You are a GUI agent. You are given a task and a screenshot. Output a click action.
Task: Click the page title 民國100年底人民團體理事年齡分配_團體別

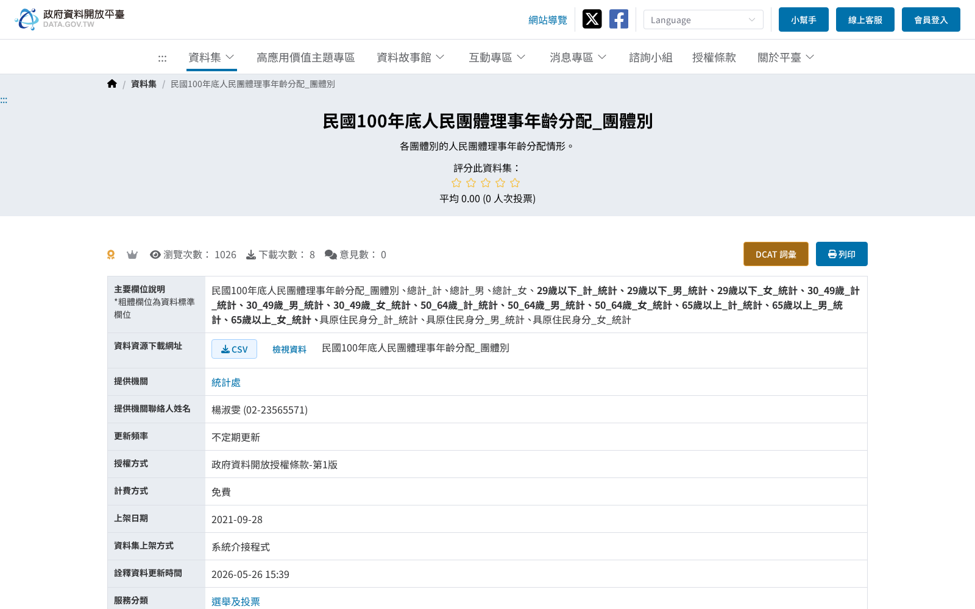pos(487,121)
